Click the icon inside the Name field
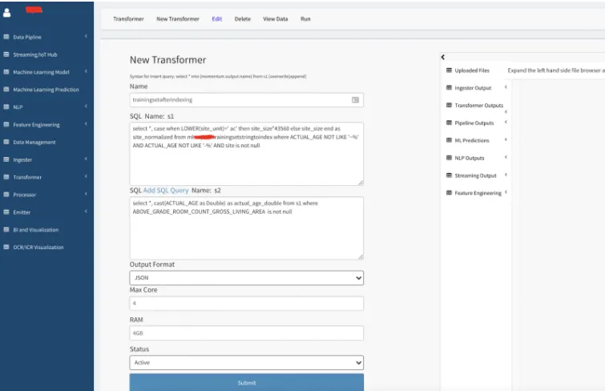605x391 pixels. point(355,100)
